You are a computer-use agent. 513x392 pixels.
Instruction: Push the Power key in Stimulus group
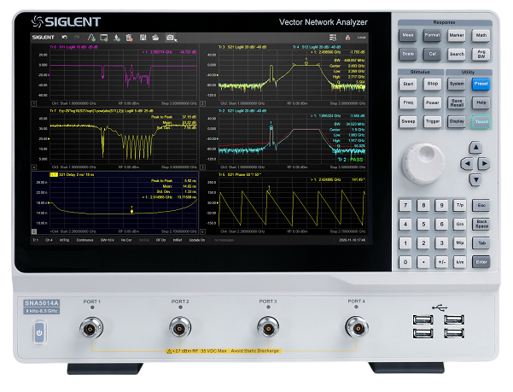click(x=432, y=102)
